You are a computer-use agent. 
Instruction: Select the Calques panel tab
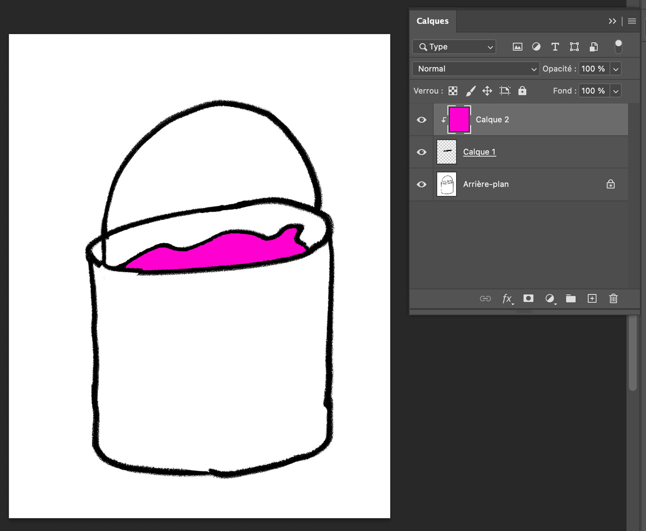pyautogui.click(x=432, y=21)
